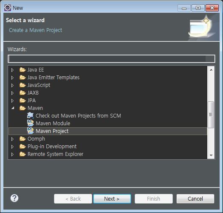
Task: Select the 'Java EE' row label
Action: point(36,70)
